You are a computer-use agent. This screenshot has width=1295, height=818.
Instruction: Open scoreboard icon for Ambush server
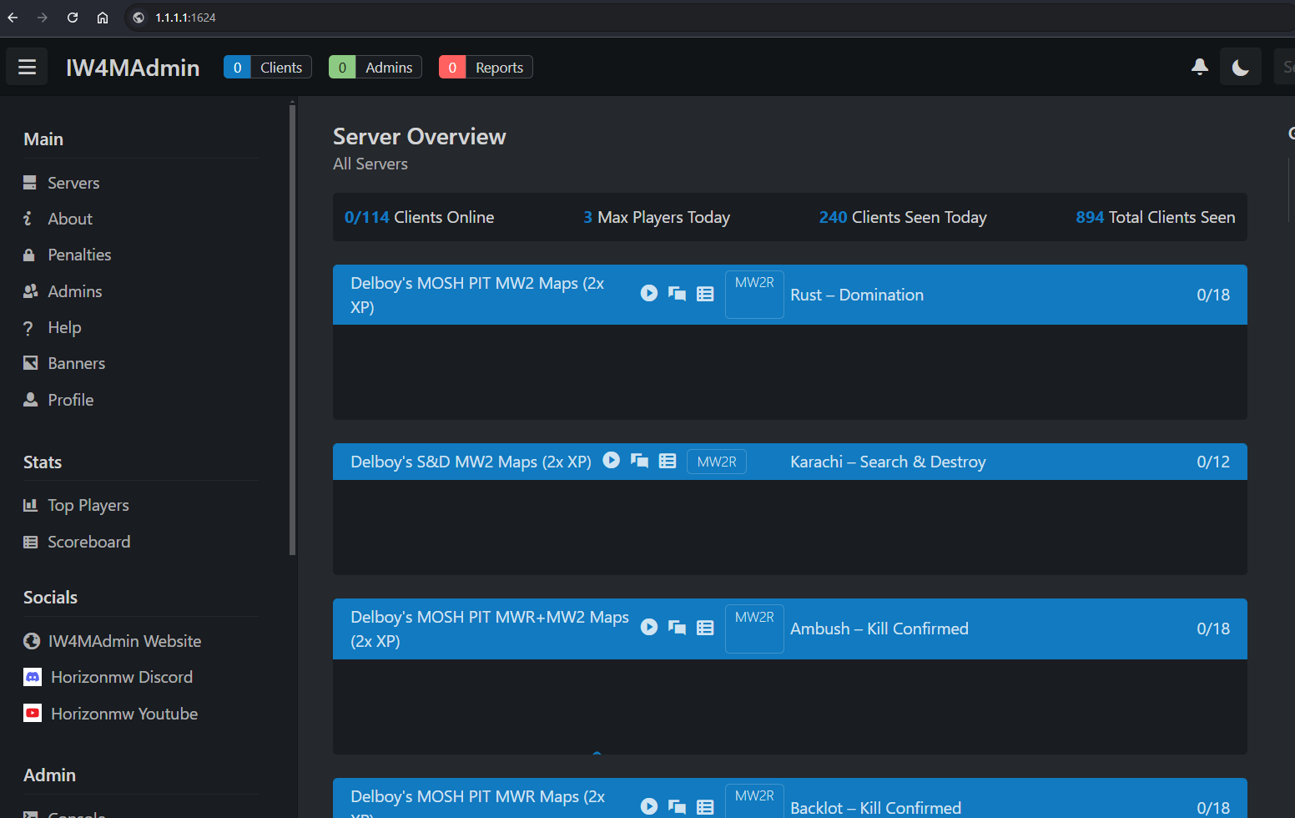(x=705, y=628)
